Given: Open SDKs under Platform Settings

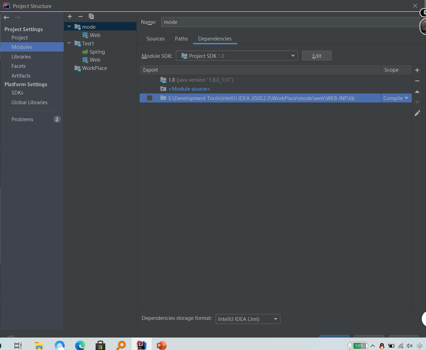Looking at the screenshot, I should point(17,92).
